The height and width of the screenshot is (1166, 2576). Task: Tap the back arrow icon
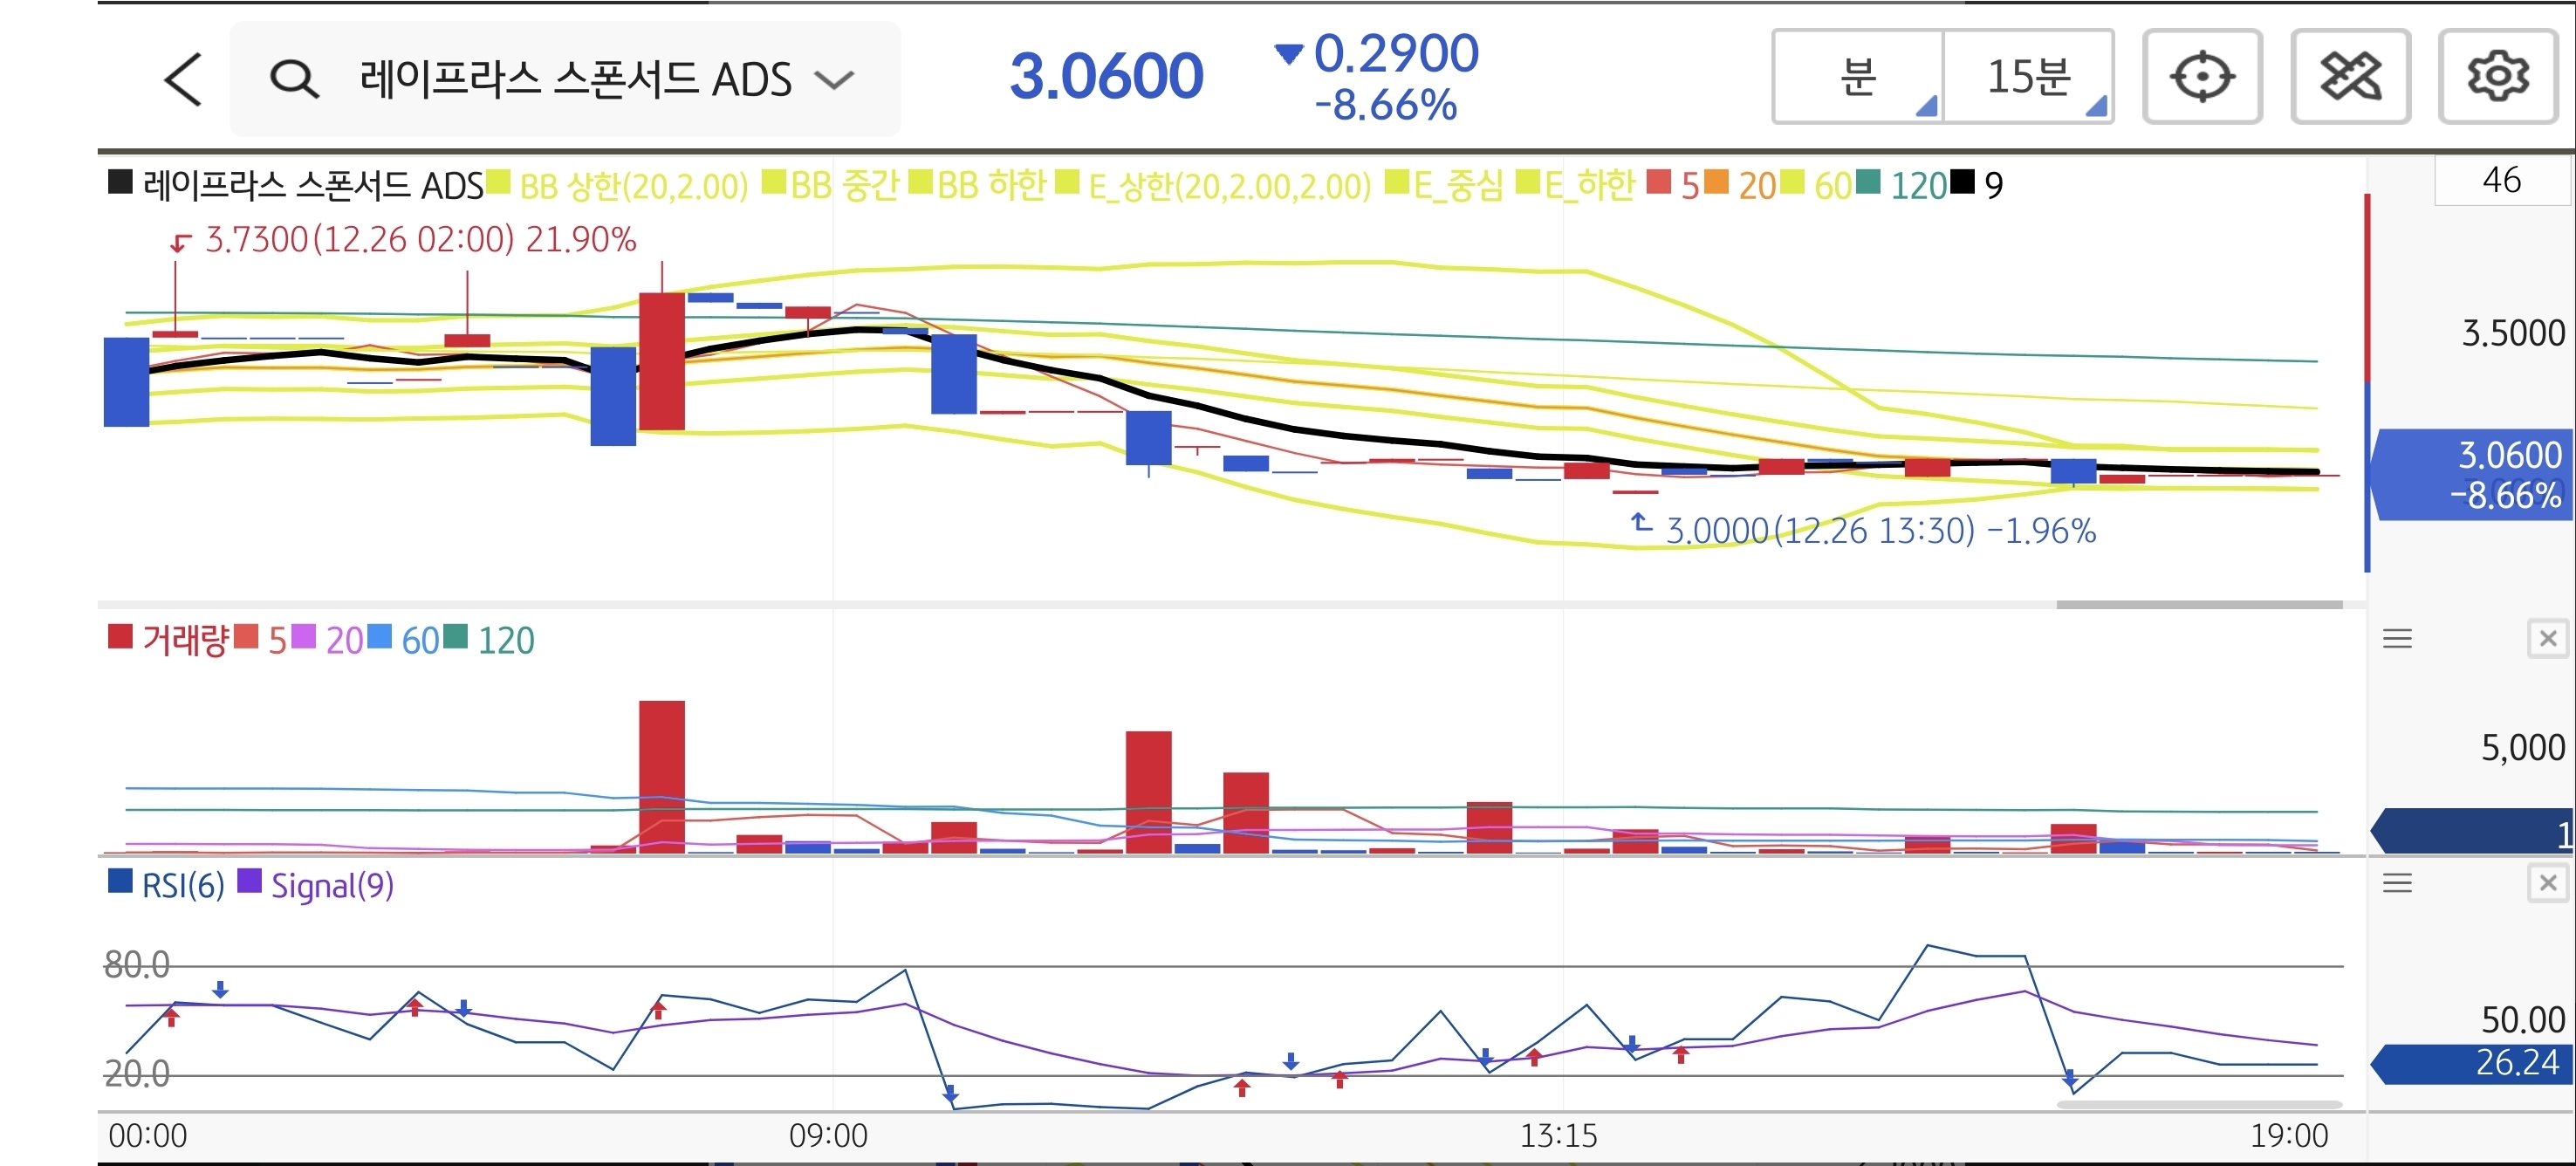[x=183, y=79]
